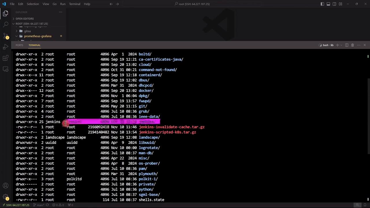Click the ca-certificates-java/ directory name
The height and width of the screenshot is (208, 370).
pos(161,59)
